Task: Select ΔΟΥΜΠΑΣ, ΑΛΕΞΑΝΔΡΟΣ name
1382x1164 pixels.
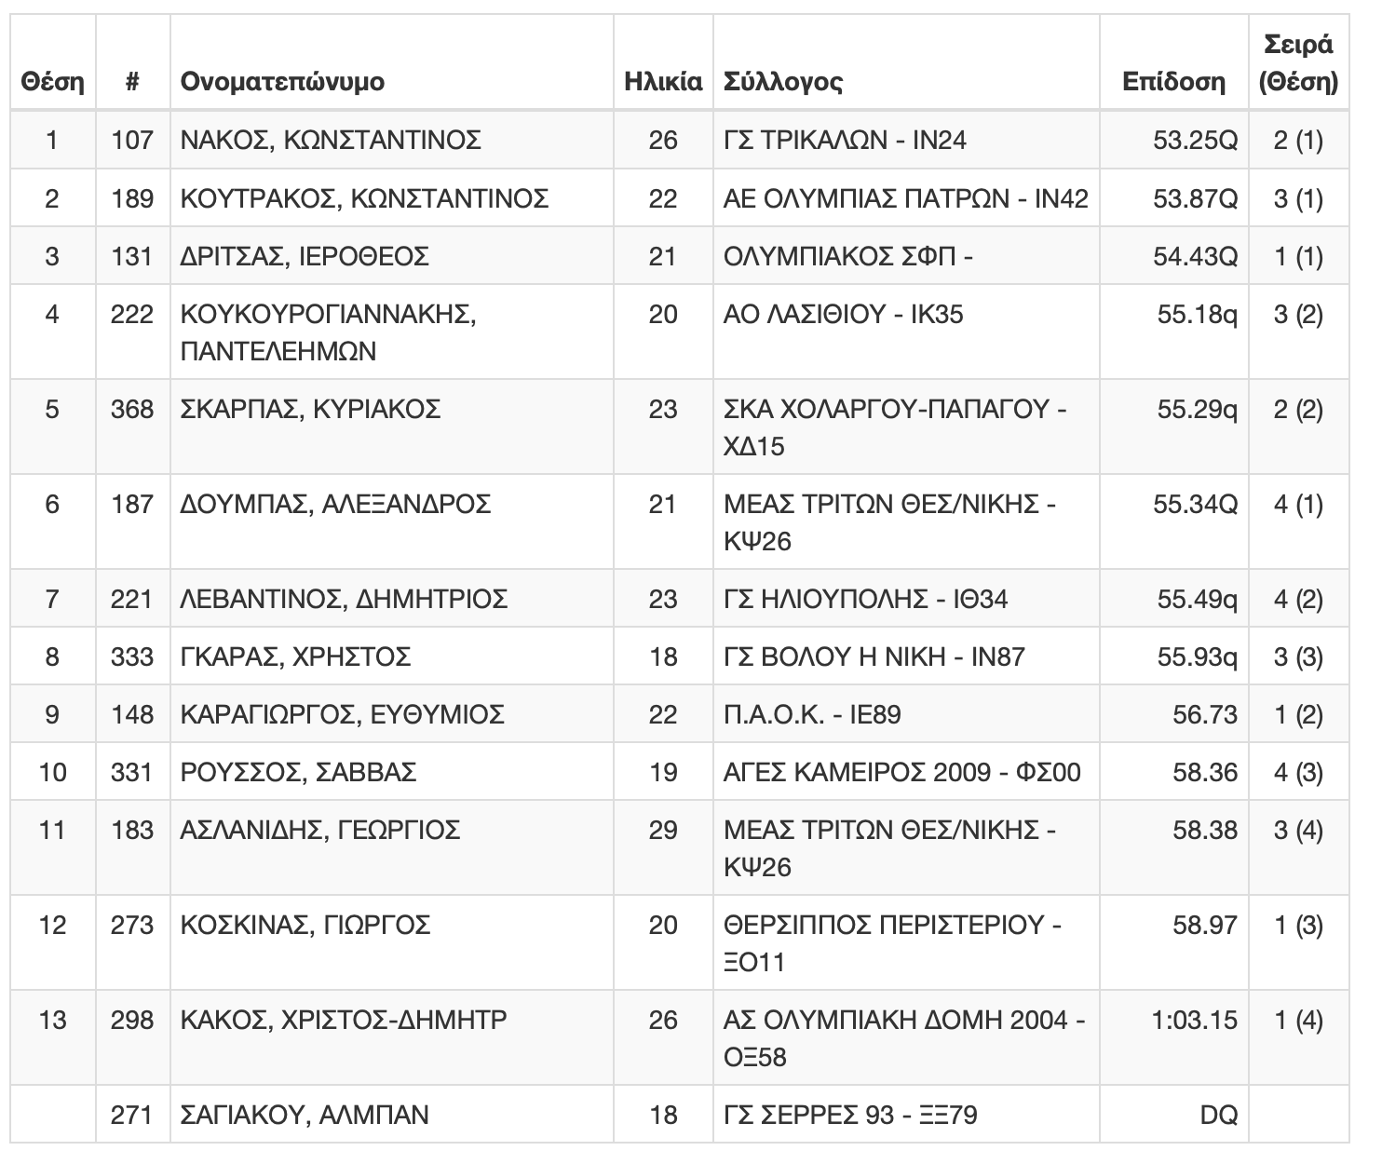Action: pos(335,505)
